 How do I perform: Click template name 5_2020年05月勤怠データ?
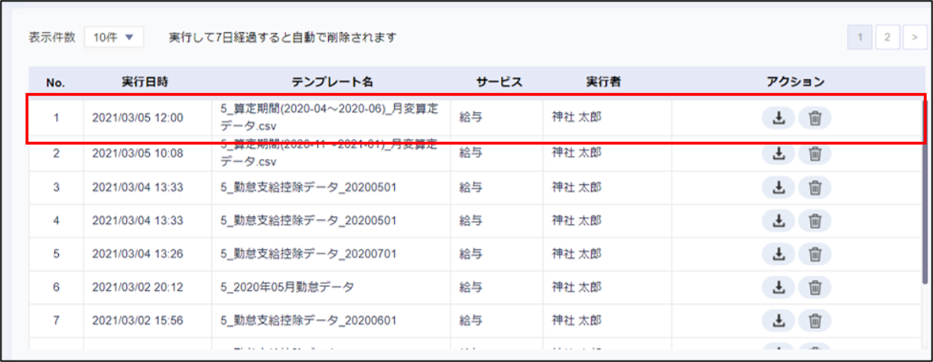pos(288,288)
